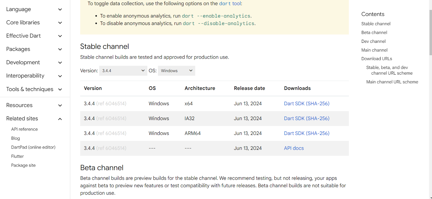Click the dart tool link
Image resolution: width=432 pixels, height=199 pixels.
point(230,4)
